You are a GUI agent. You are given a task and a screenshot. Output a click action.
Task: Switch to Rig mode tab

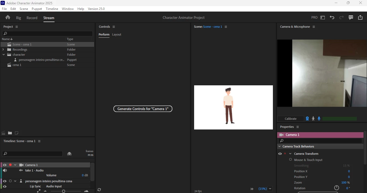[x=18, y=18]
